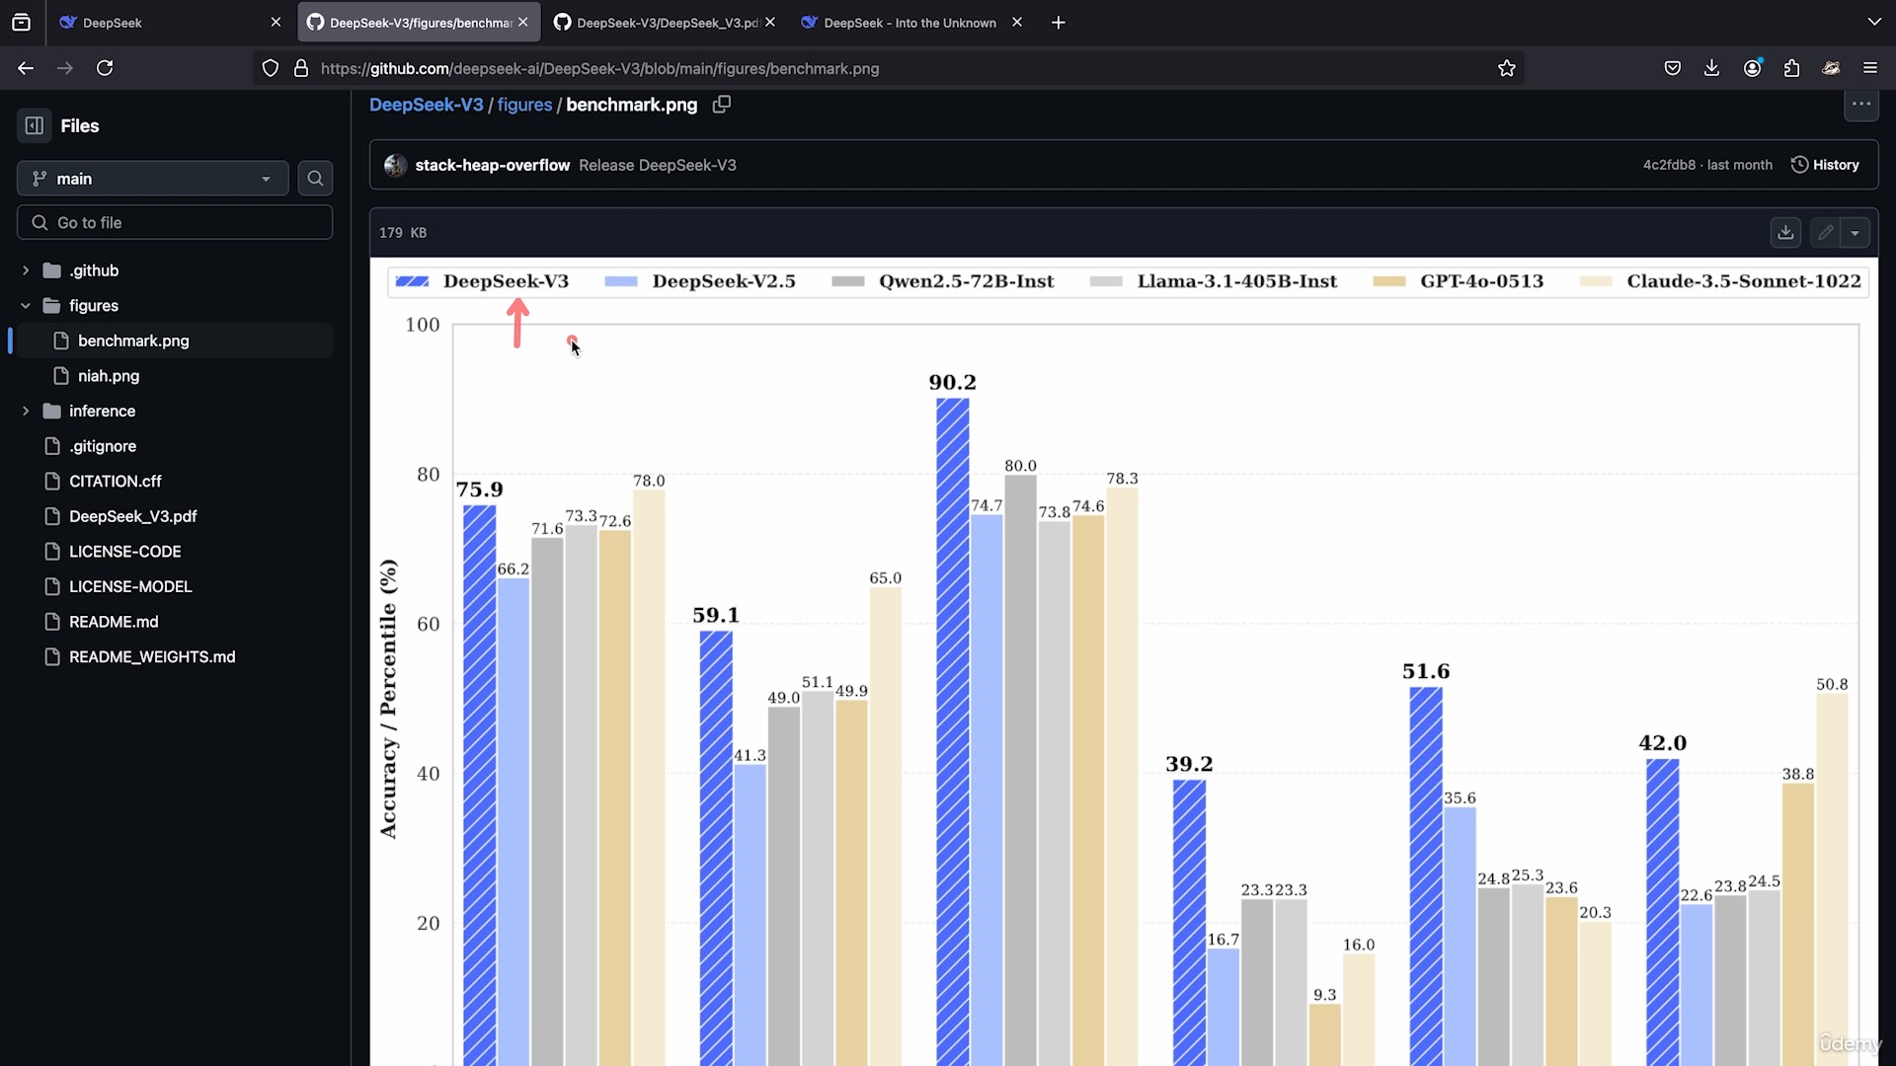Copy the file path to clipboard

click(722, 104)
